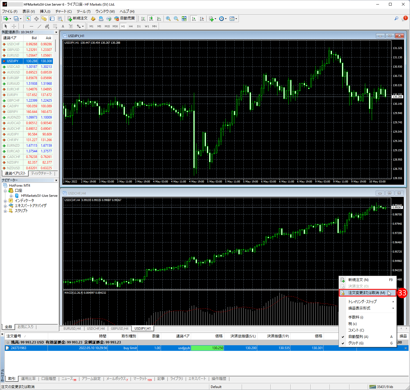Viewport: 410px width, 390px height.
Task: Draw a horizontal line tool
Action: (31, 26)
